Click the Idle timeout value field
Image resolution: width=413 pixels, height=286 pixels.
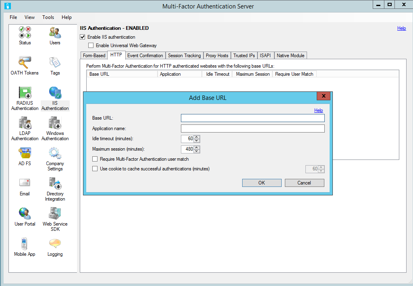click(187, 139)
